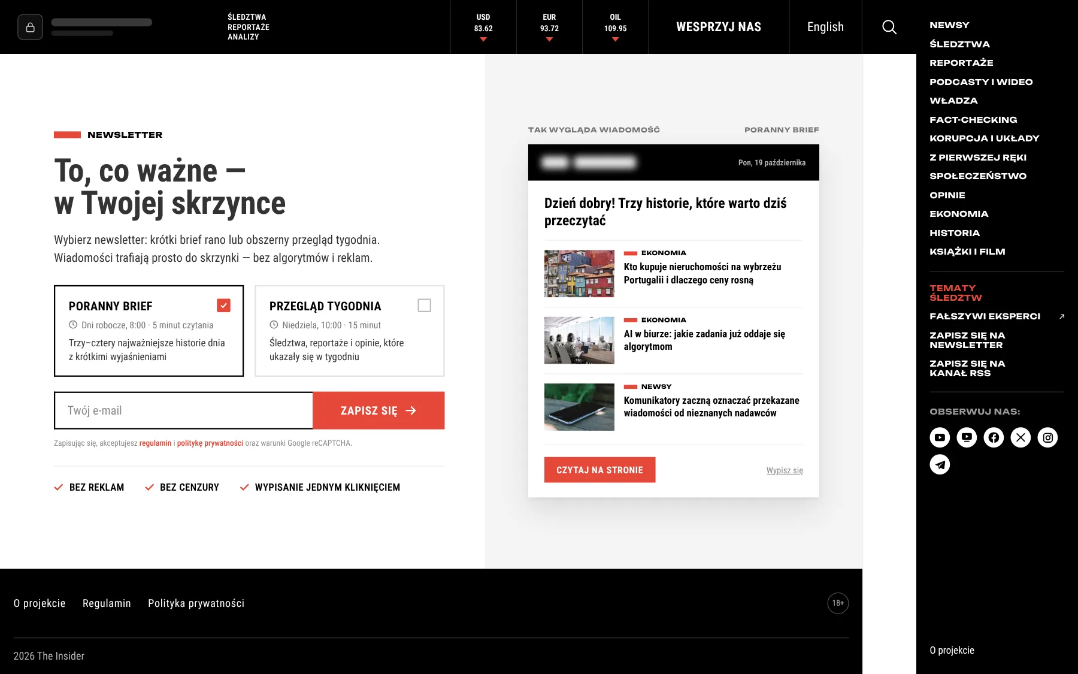Open Korupcja i układy section
Screen dimensions: 1078x674
984,138
